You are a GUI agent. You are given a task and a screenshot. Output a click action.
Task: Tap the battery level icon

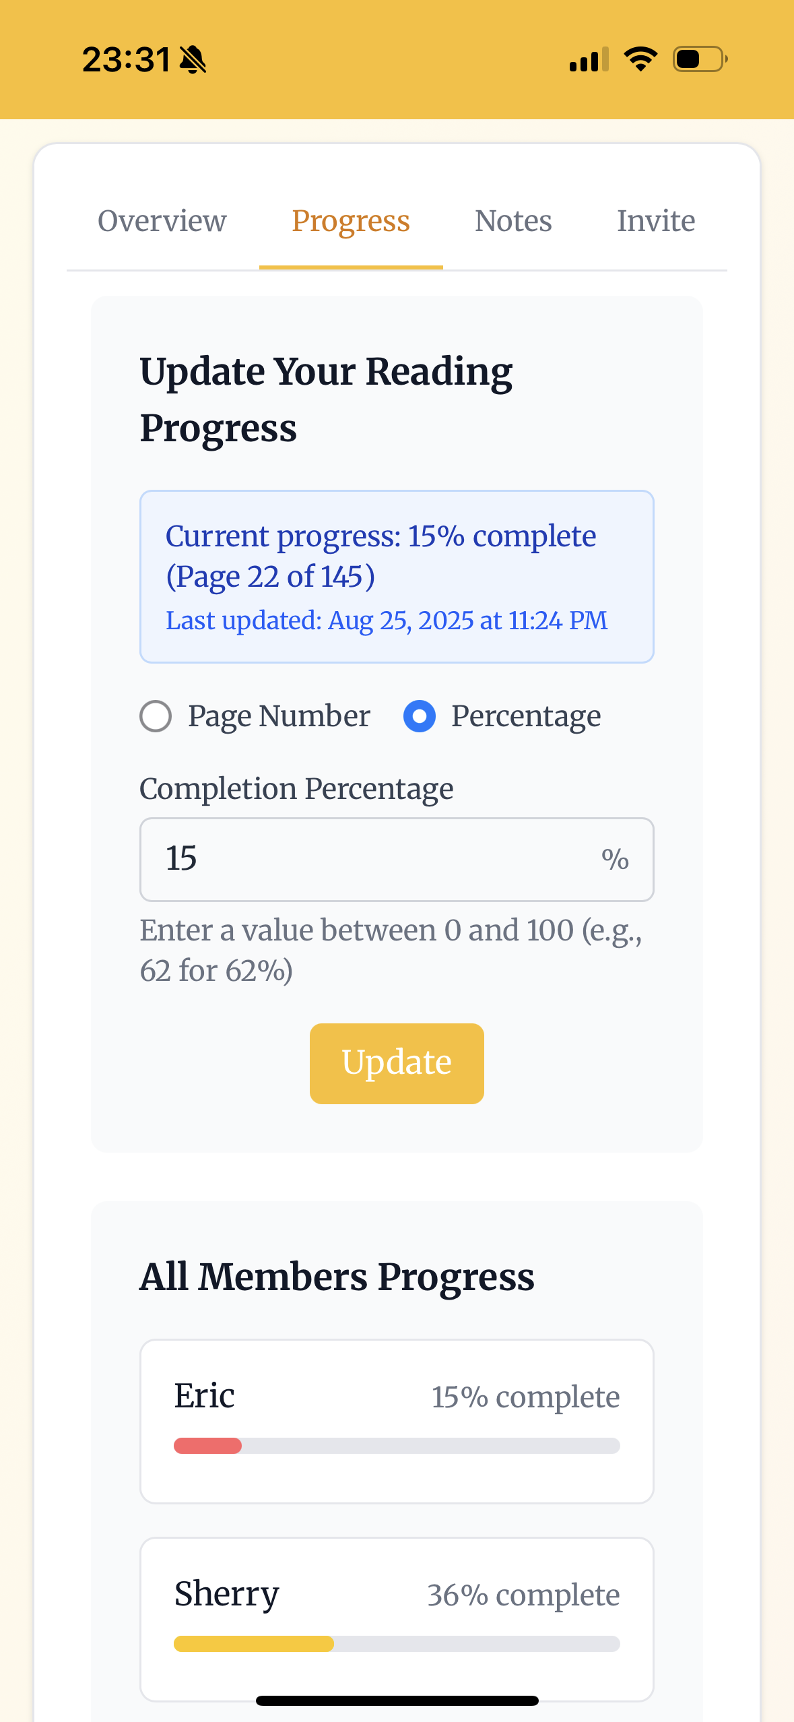(x=700, y=59)
